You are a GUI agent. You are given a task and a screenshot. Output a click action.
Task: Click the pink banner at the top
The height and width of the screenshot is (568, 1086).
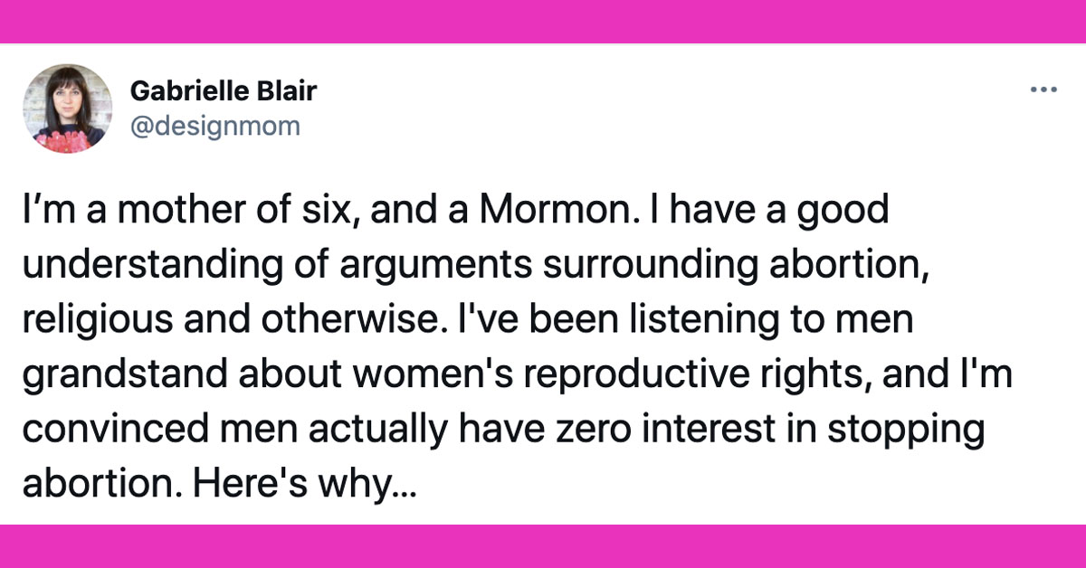coord(543,21)
